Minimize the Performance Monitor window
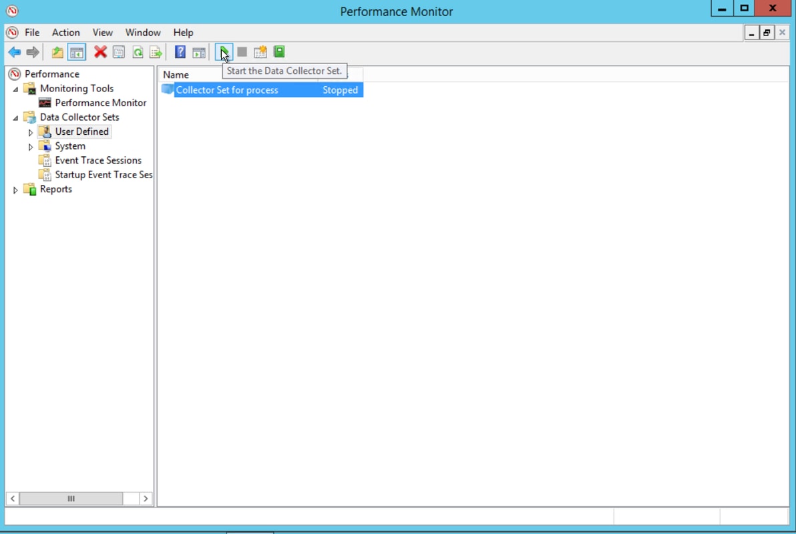Viewport: 796px width, 534px height. (x=722, y=8)
